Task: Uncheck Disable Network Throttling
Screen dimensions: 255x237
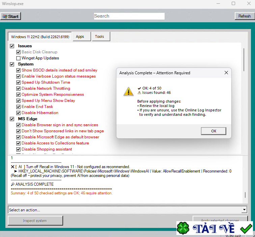Action: pyautogui.click(x=18, y=88)
